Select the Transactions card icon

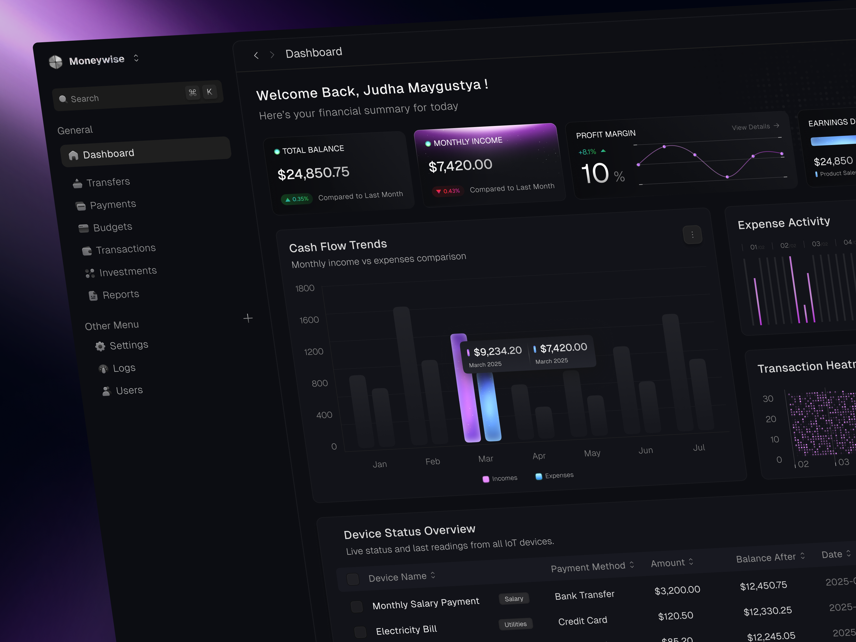[x=87, y=251]
